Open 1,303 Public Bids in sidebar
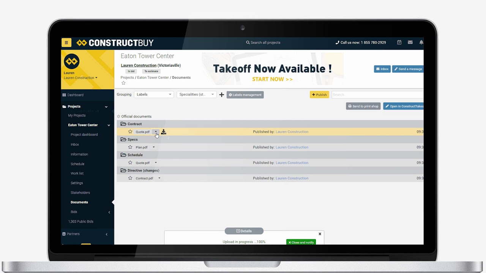The width and height of the screenshot is (486, 273). tap(81, 221)
